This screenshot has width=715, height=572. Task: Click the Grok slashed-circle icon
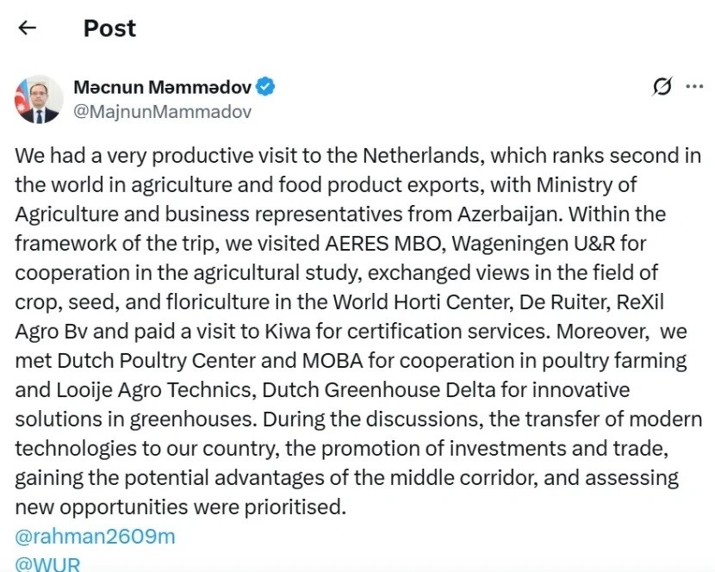tap(662, 86)
